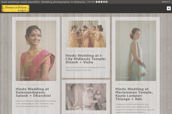Click the "Real weddings made beautiful" tagline
Viewport: 172px width, 114px height.
point(44,2)
